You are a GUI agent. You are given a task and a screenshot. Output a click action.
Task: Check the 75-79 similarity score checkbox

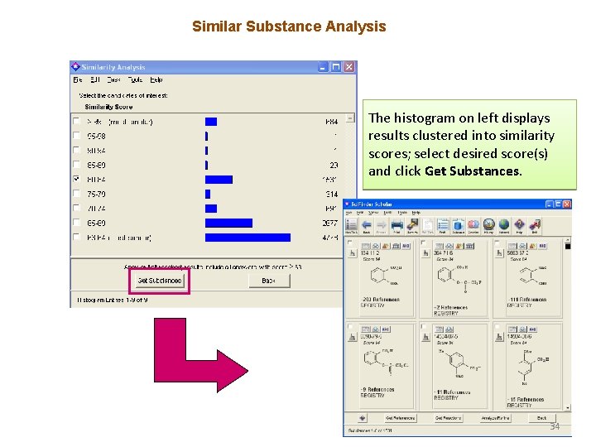click(76, 193)
